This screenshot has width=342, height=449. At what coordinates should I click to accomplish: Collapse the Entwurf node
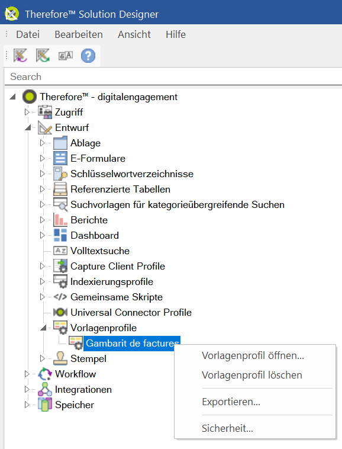click(x=28, y=127)
